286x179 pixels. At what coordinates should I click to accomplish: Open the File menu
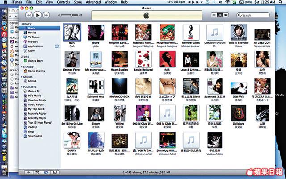pos(29,2)
